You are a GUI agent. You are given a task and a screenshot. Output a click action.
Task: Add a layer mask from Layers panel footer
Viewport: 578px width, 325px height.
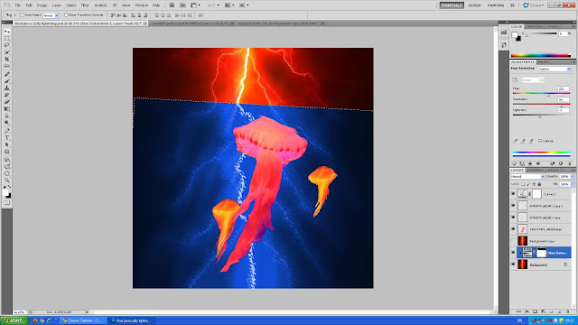click(x=535, y=311)
